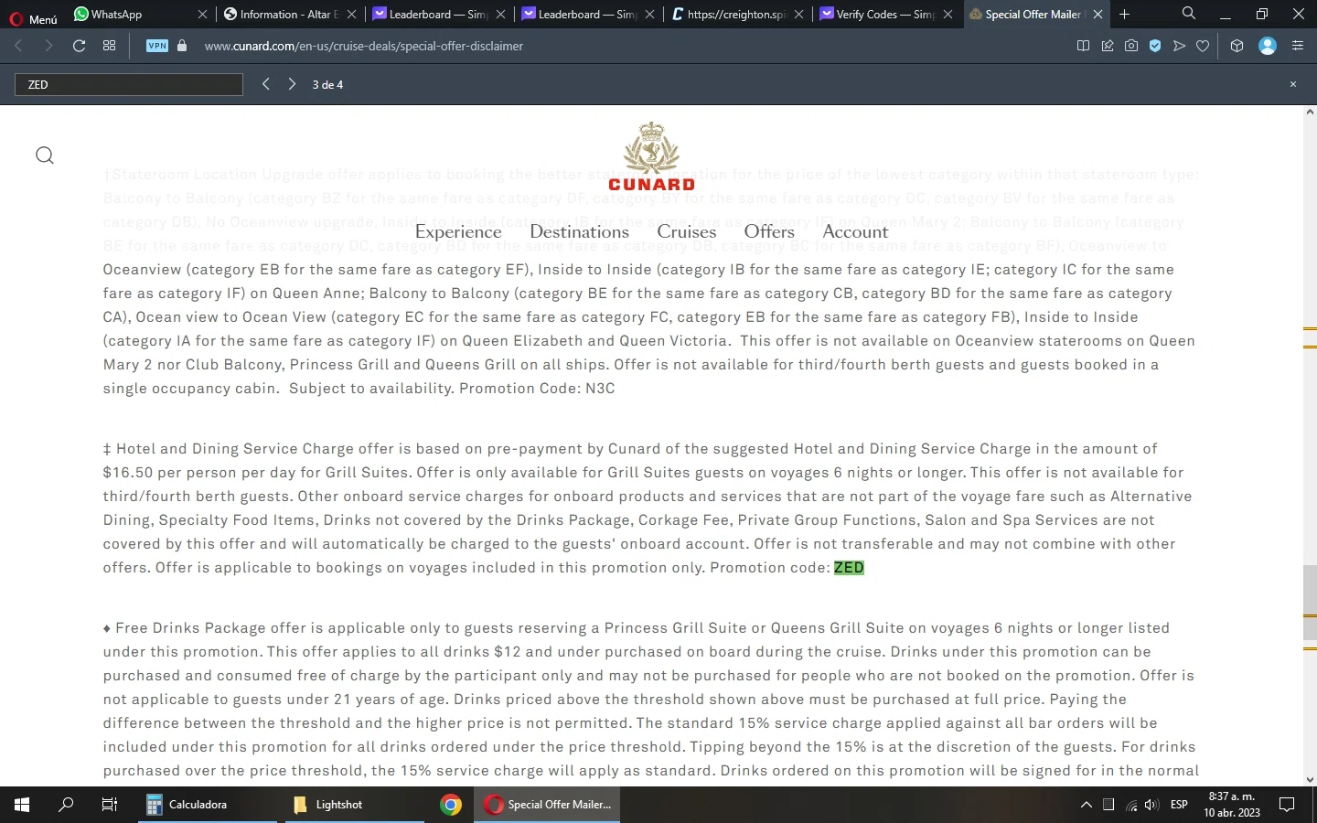Switch to the creighton.sp tab
The height and width of the screenshot is (823, 1317).
click(736, 15)
